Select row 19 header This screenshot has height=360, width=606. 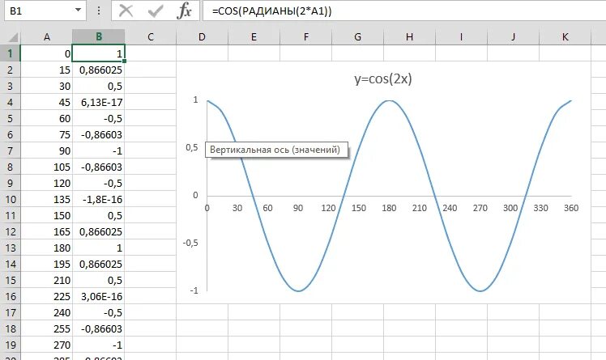coord(10,345)
